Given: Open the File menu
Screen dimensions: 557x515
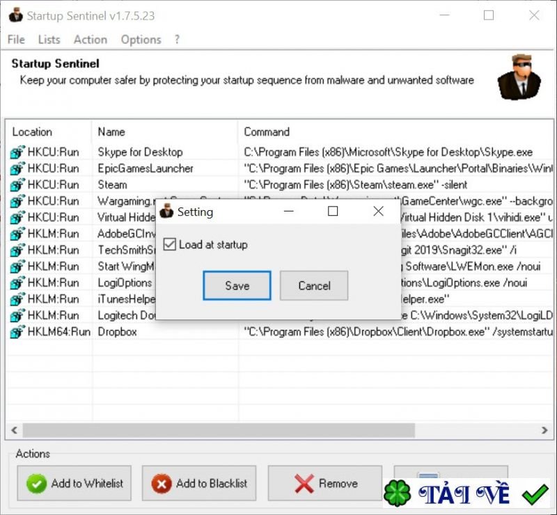Looking at the screenshot, I should coord(16,40).
